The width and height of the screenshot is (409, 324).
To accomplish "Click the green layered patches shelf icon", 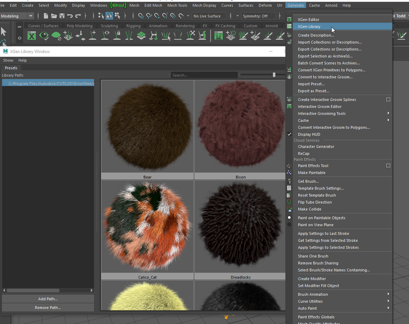I will point(141,36).
